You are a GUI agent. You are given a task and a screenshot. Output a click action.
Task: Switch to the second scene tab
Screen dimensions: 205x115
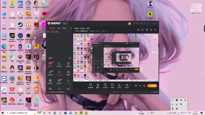pos(59,28)
